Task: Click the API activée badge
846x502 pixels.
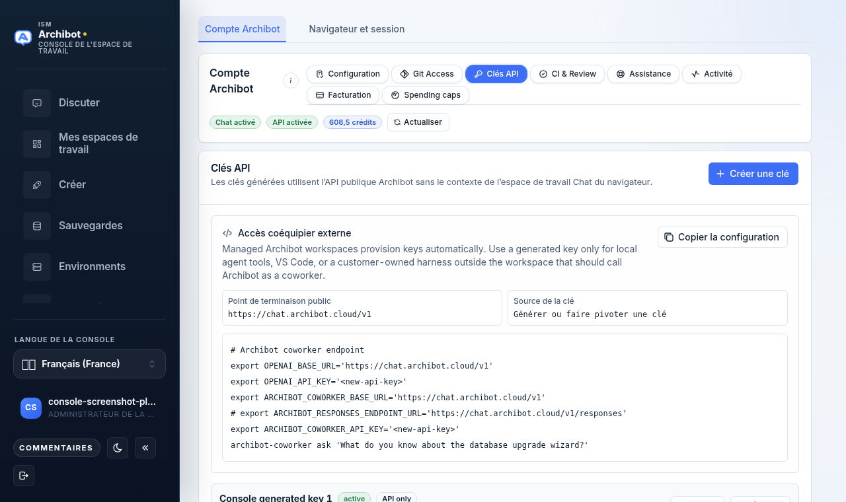Action: pos(292,122)
